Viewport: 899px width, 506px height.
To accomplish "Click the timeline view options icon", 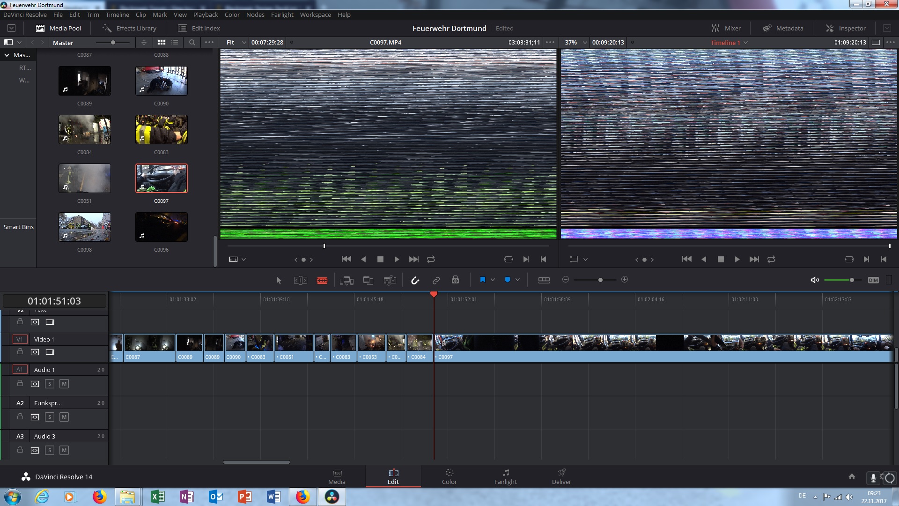I will coord(544,280).
